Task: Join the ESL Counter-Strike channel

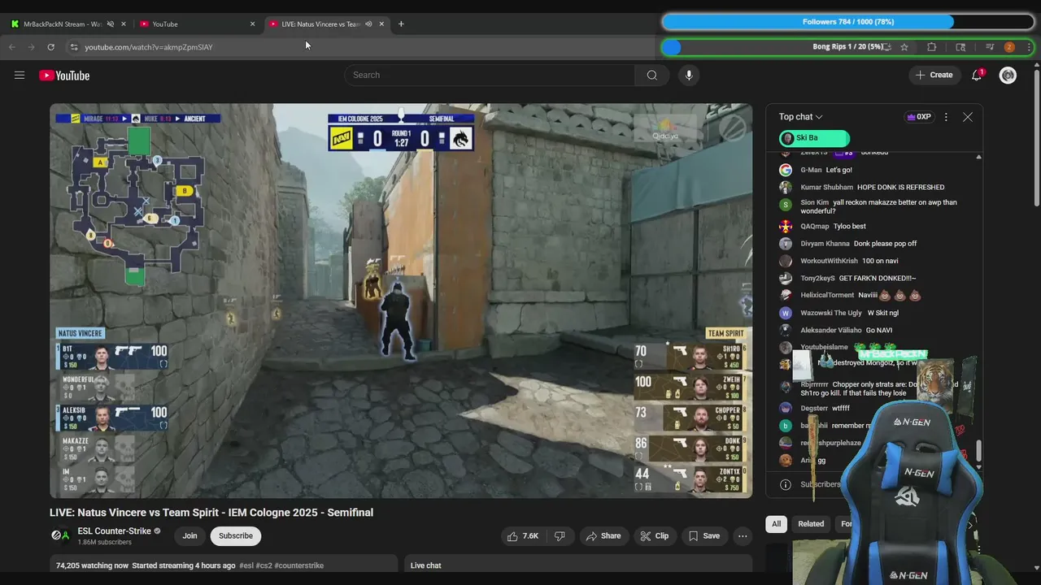Action: click(x=189, y=536)
